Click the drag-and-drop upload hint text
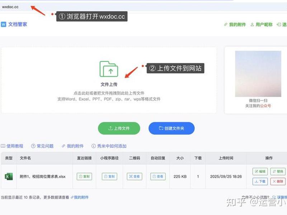287x215 pixels. coord(109,93)
